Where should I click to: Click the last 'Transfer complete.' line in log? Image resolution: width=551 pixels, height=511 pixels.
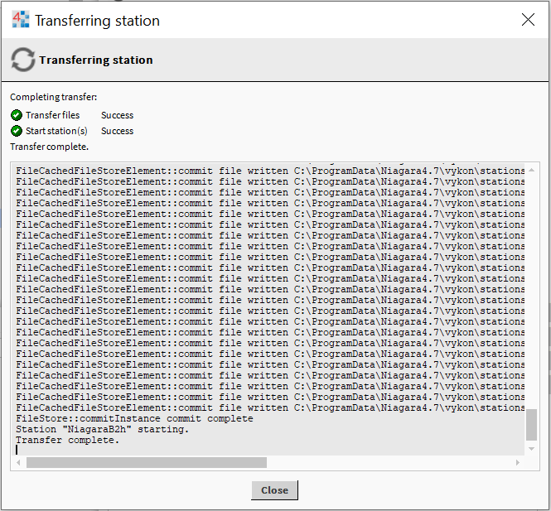[x=67, y=440]
